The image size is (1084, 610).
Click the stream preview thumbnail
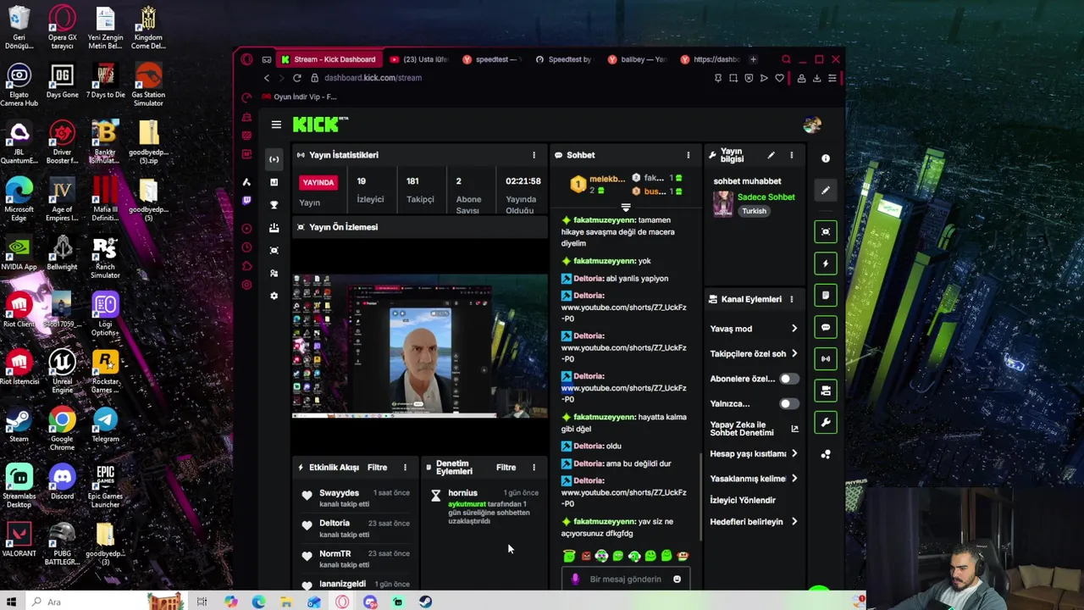point(420,346)
